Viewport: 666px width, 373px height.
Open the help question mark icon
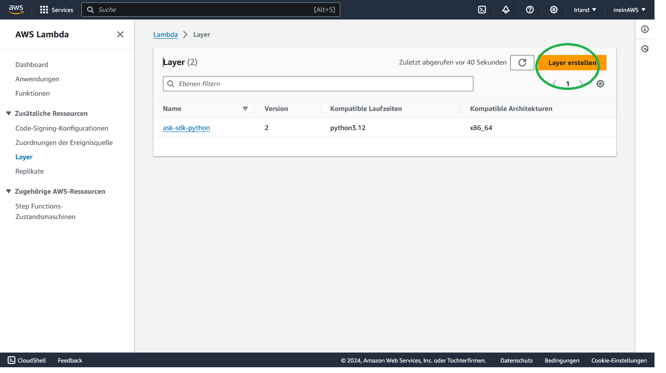click(x=530, y=10)
